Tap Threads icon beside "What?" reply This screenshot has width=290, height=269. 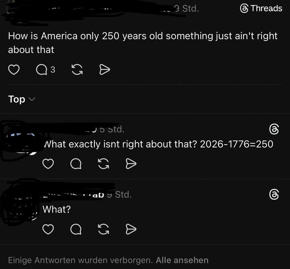point(274,195)
